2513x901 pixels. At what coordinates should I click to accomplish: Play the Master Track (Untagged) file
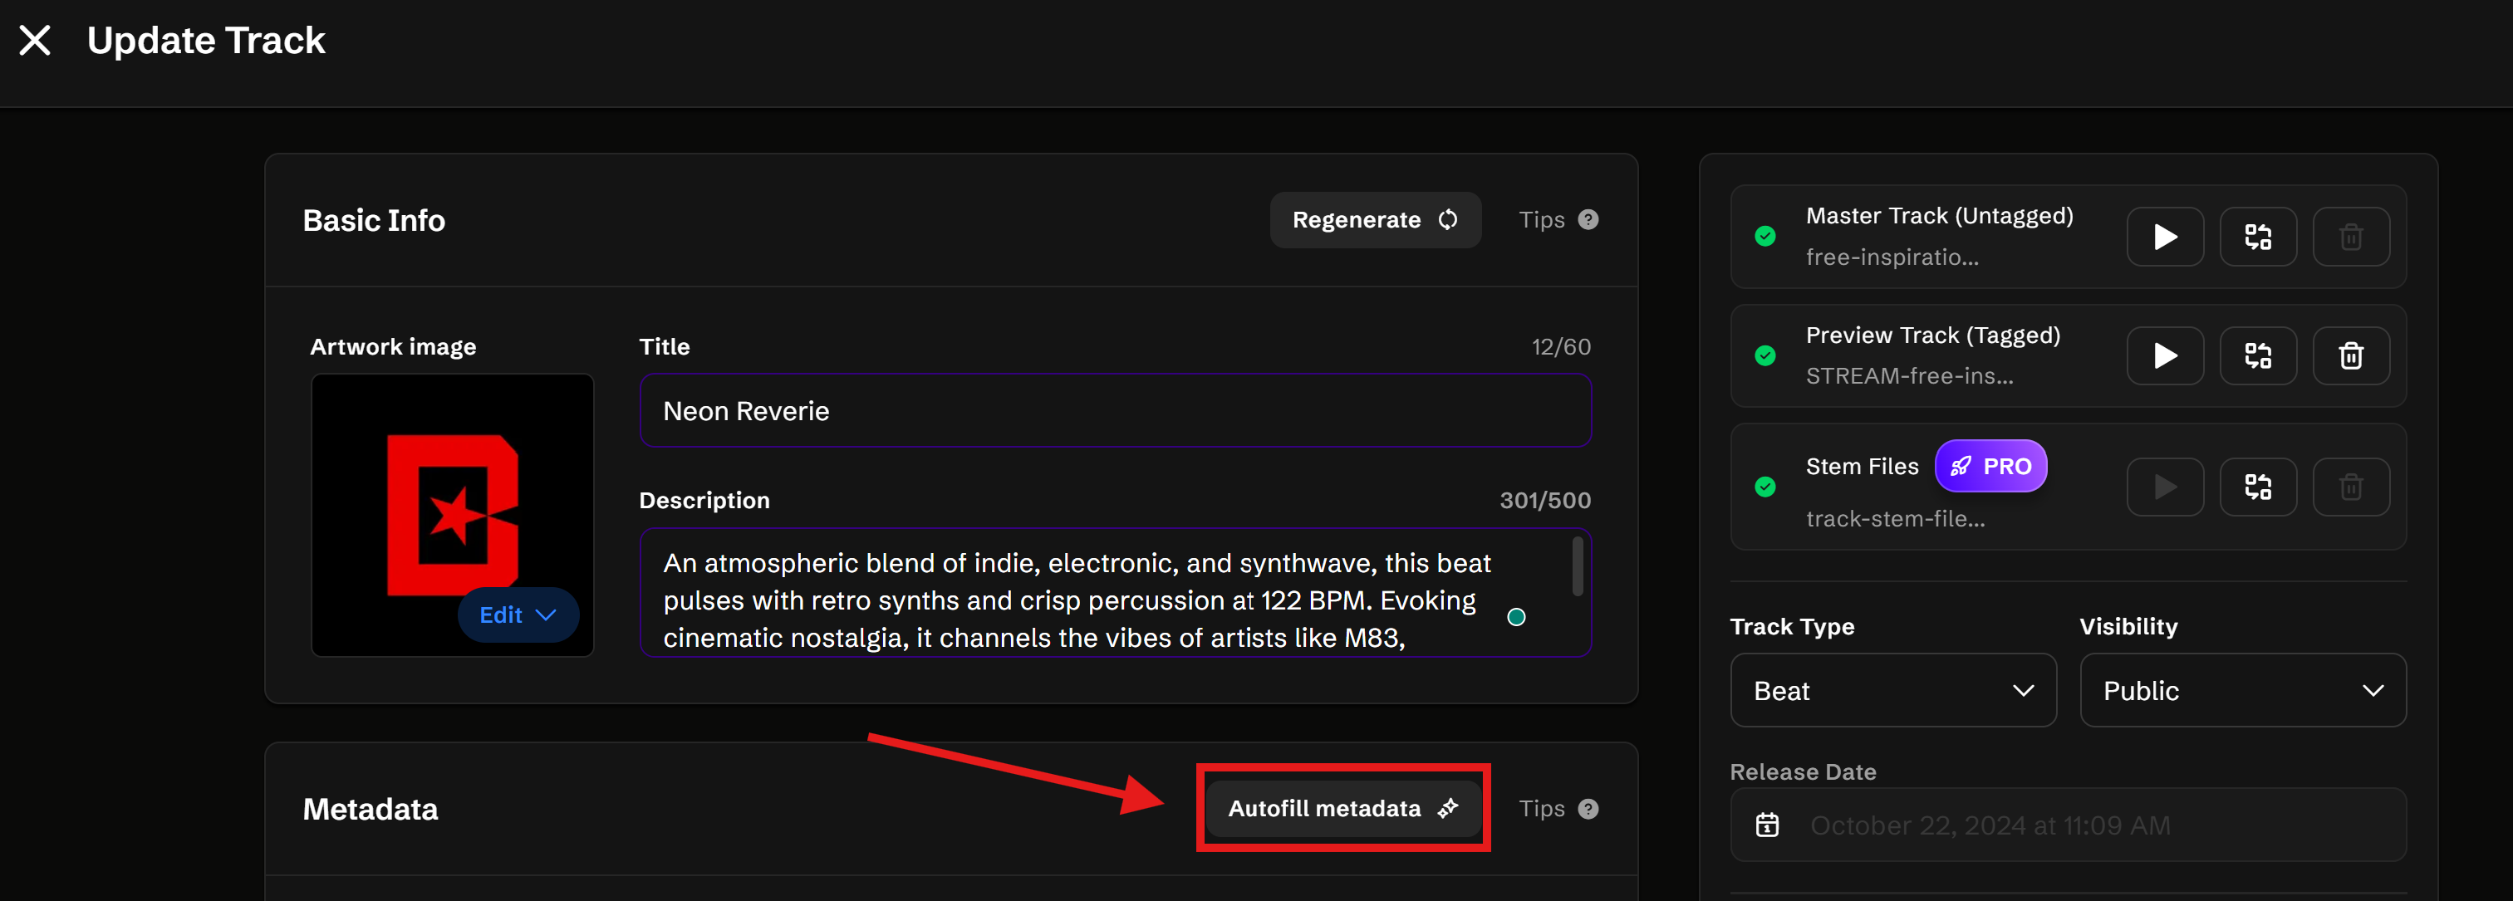coord(2164,237)
